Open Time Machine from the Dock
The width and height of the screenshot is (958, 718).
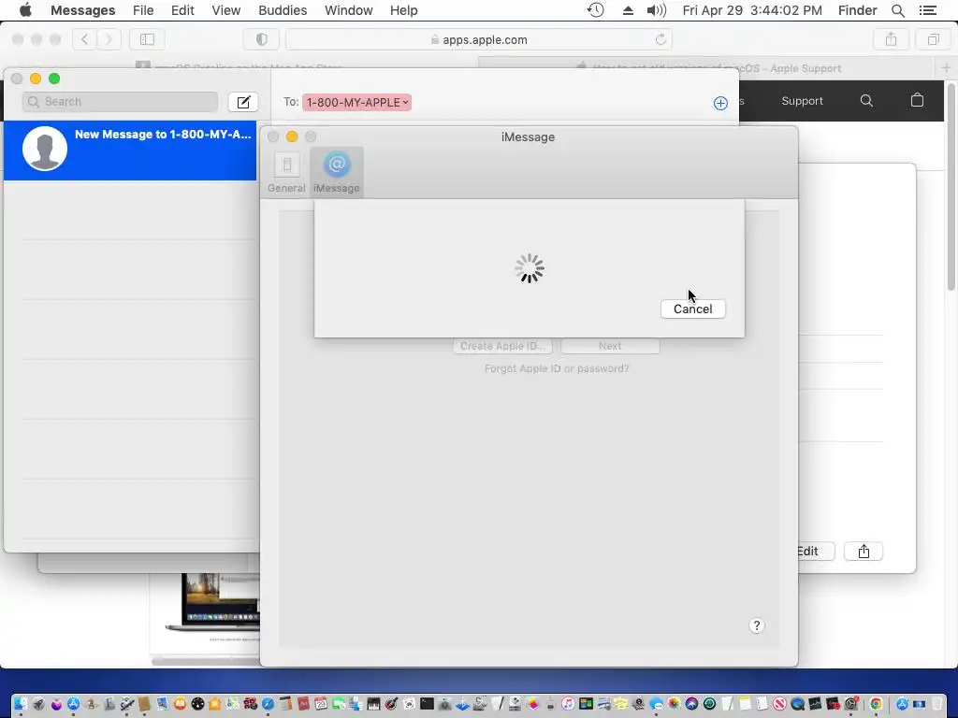click(710, 704)
